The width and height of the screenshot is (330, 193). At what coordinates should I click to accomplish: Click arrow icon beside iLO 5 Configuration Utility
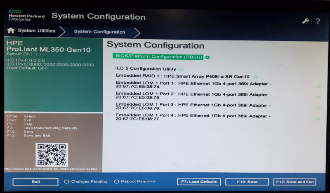[x=181, y=69]
